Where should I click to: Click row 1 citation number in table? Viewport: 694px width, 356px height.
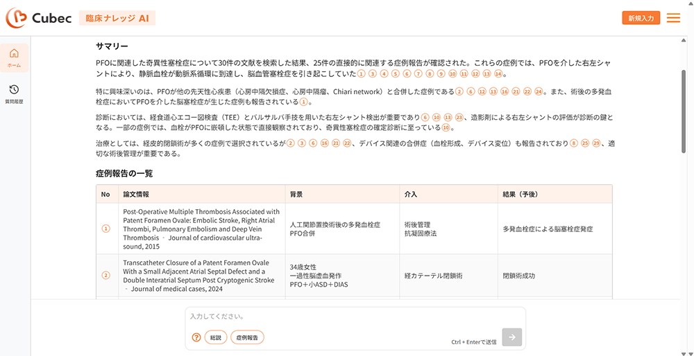[x=105, y=229]
